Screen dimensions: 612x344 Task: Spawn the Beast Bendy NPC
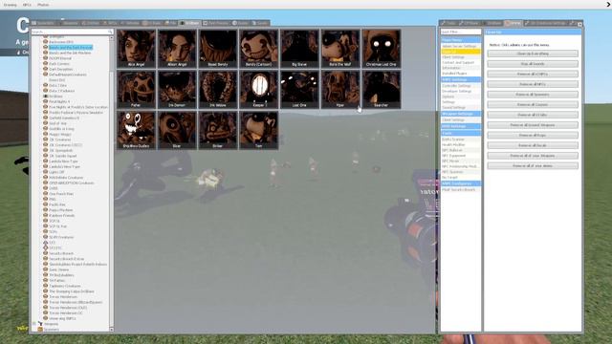point(218,49)
